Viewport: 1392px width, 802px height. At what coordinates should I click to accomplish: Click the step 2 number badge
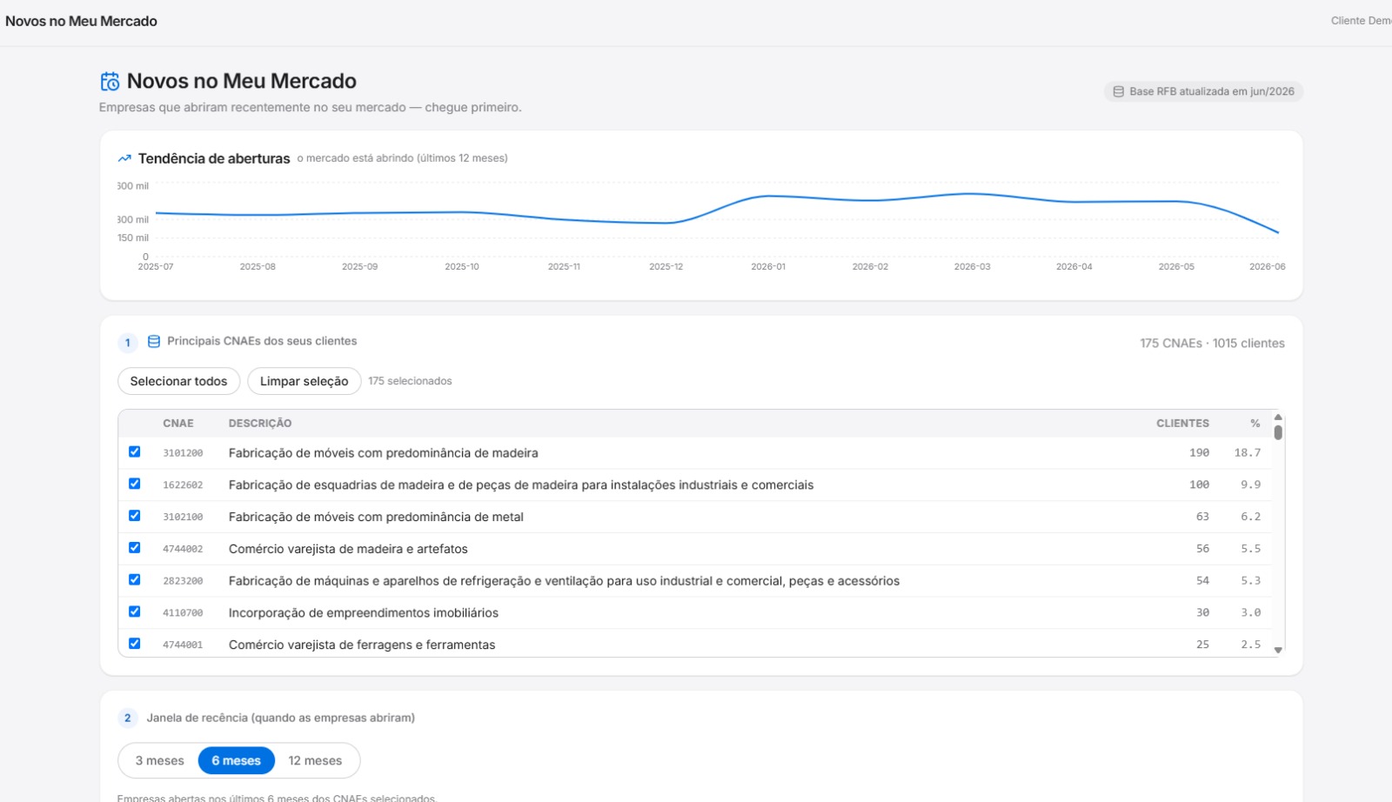coord(128,718)
